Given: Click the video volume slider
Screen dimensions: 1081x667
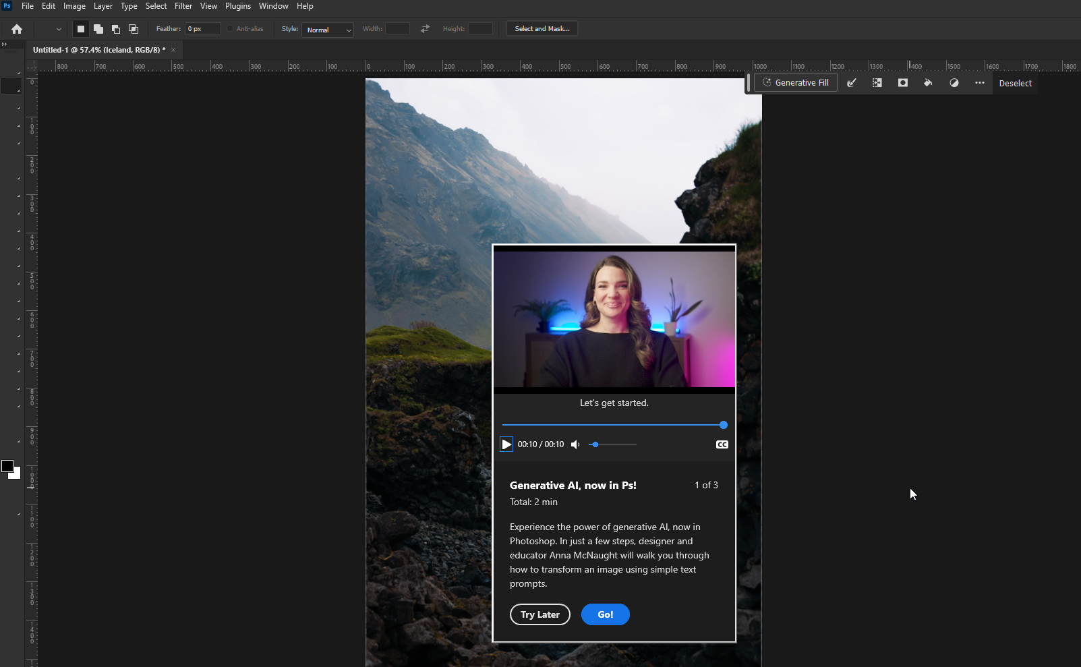Looking at the screenshot, I should pyautogui.click(x=612, y=444).
